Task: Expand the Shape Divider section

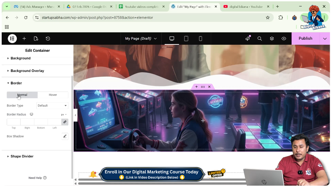Action: [x=22, y=156]
